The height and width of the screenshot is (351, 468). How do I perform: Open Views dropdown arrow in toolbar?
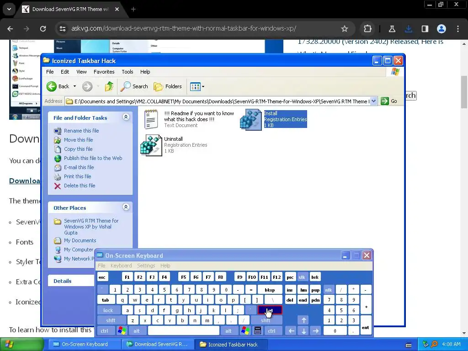coord(203,86)
